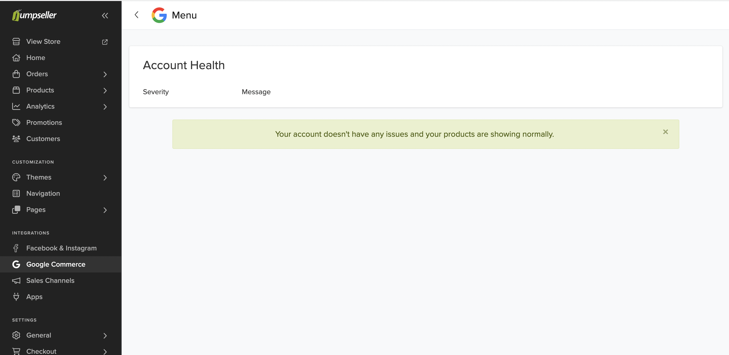Open Sales Channels menu item

(x=50, y=280)
